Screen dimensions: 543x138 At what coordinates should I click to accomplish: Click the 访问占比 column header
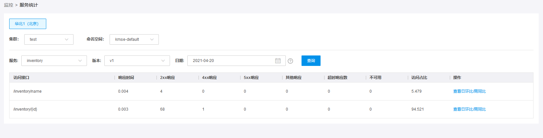419,78
